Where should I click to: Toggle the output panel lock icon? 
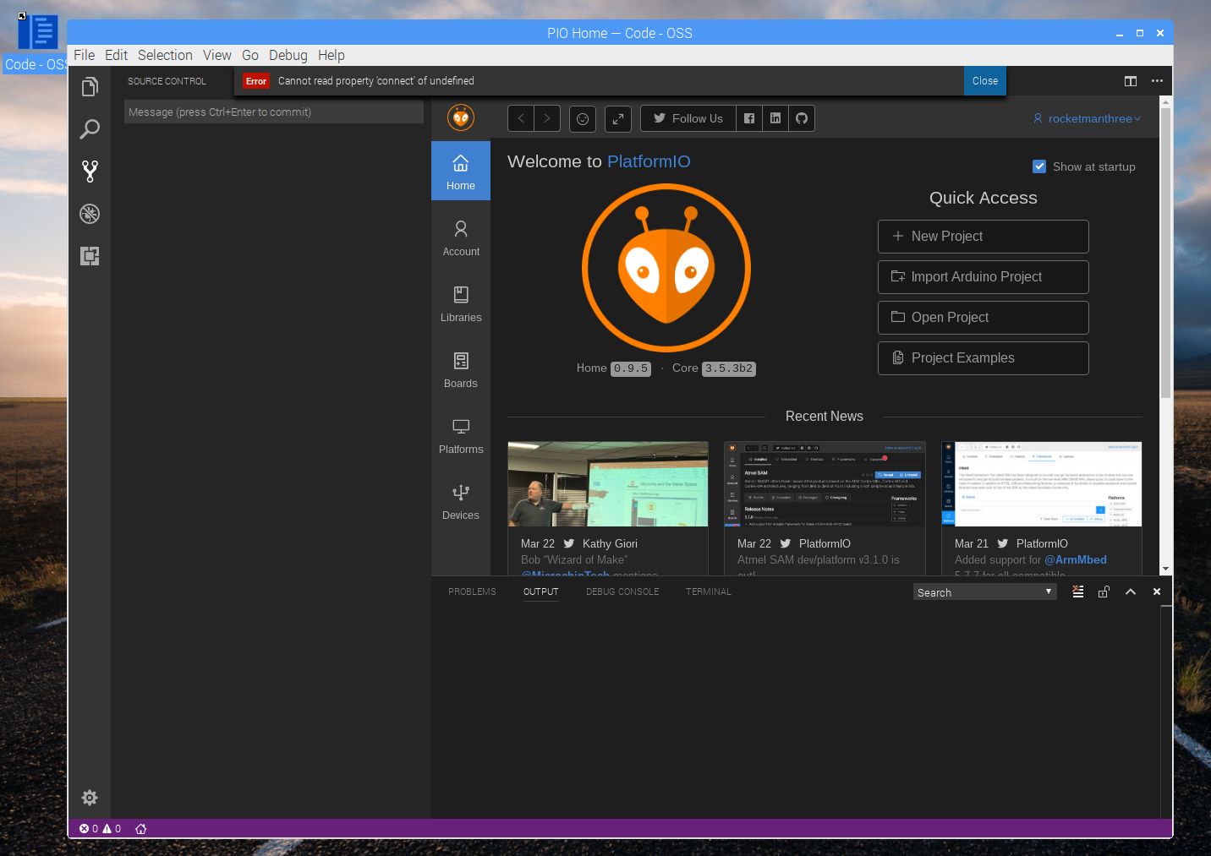pos(1104,592)
